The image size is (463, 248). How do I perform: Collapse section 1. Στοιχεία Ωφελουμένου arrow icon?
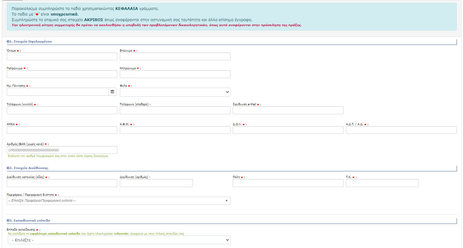click(8, 41)
